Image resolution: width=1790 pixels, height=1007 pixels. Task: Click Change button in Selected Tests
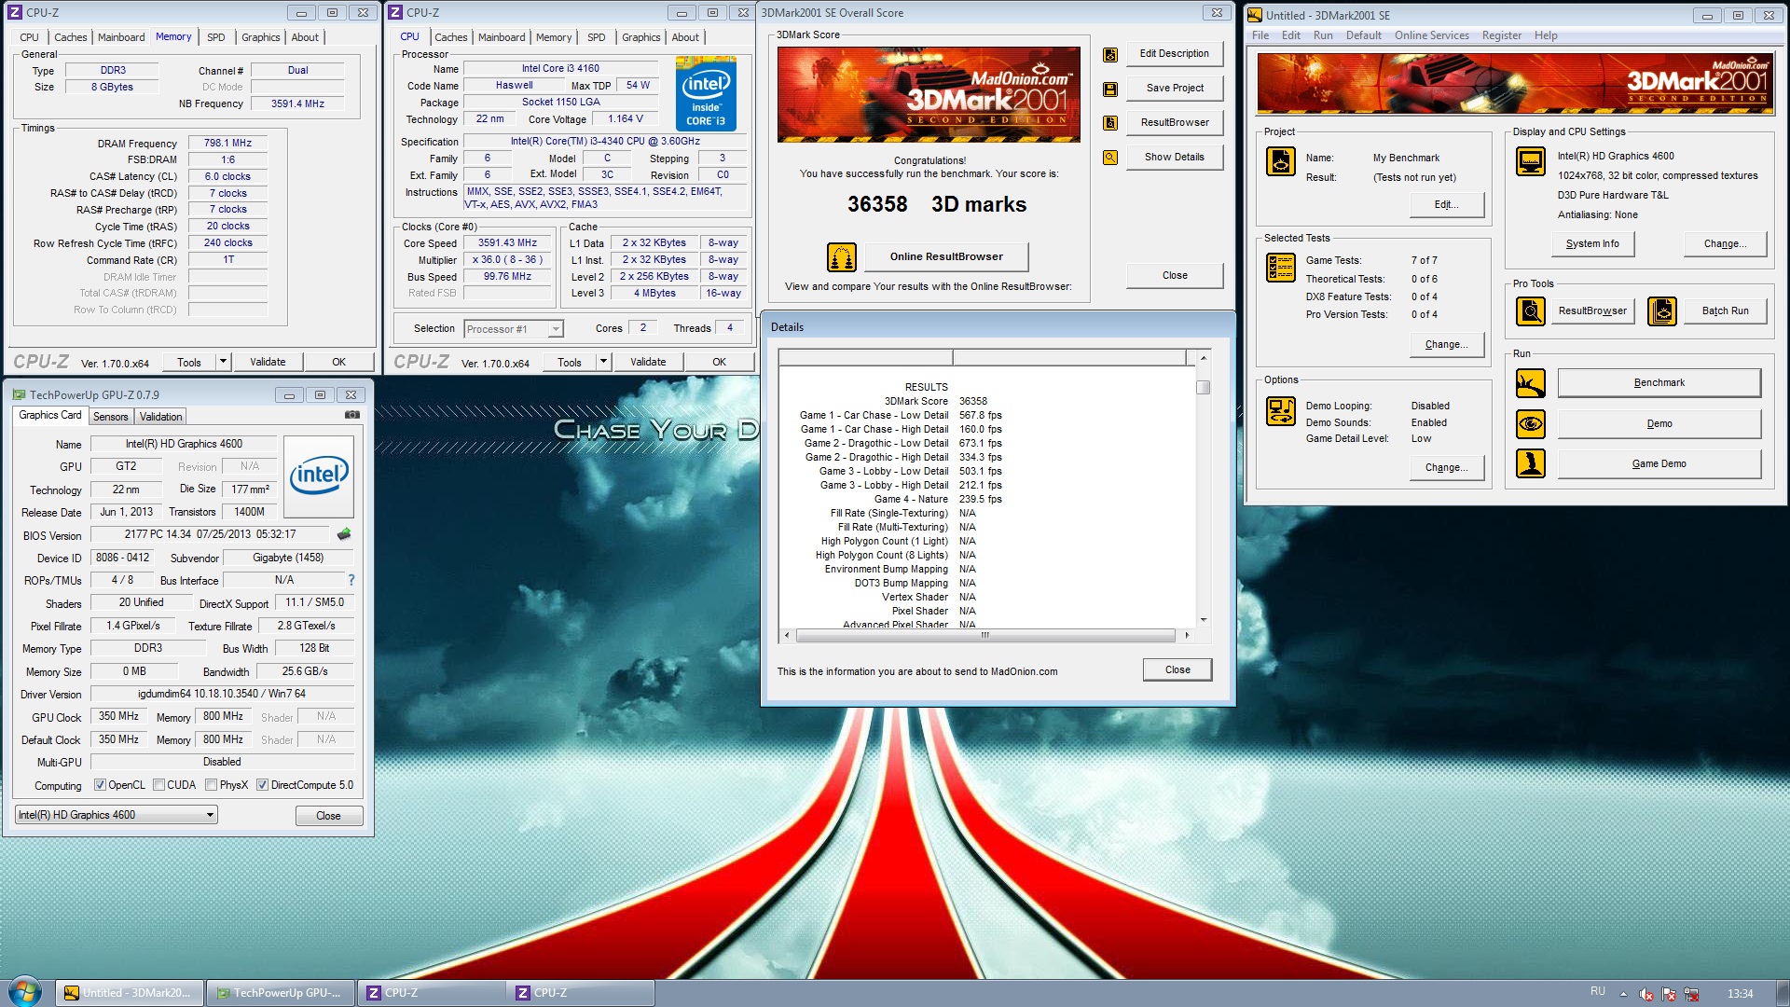[1446, 344]
